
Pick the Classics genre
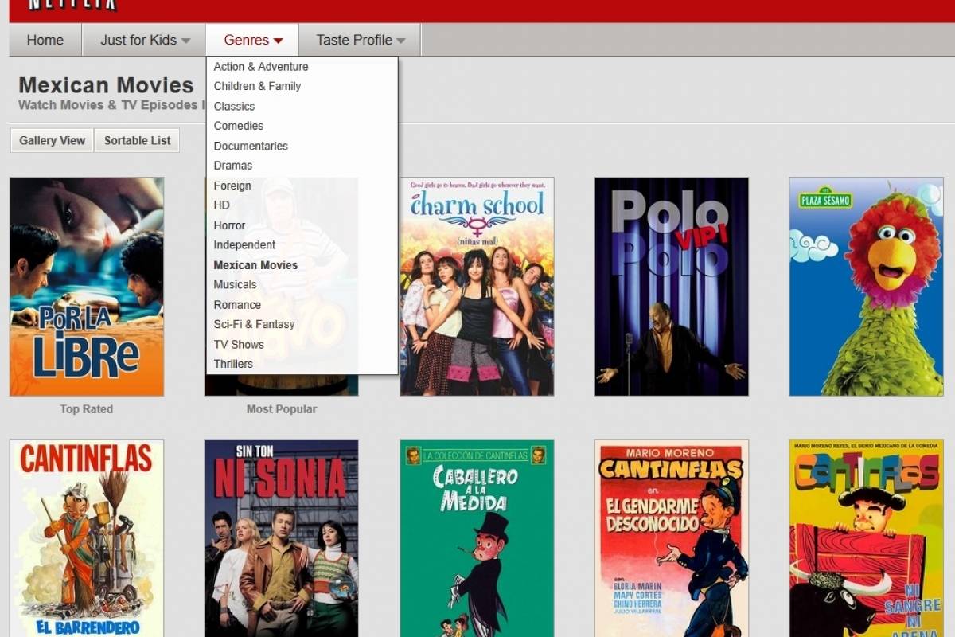tap(234, 106)
